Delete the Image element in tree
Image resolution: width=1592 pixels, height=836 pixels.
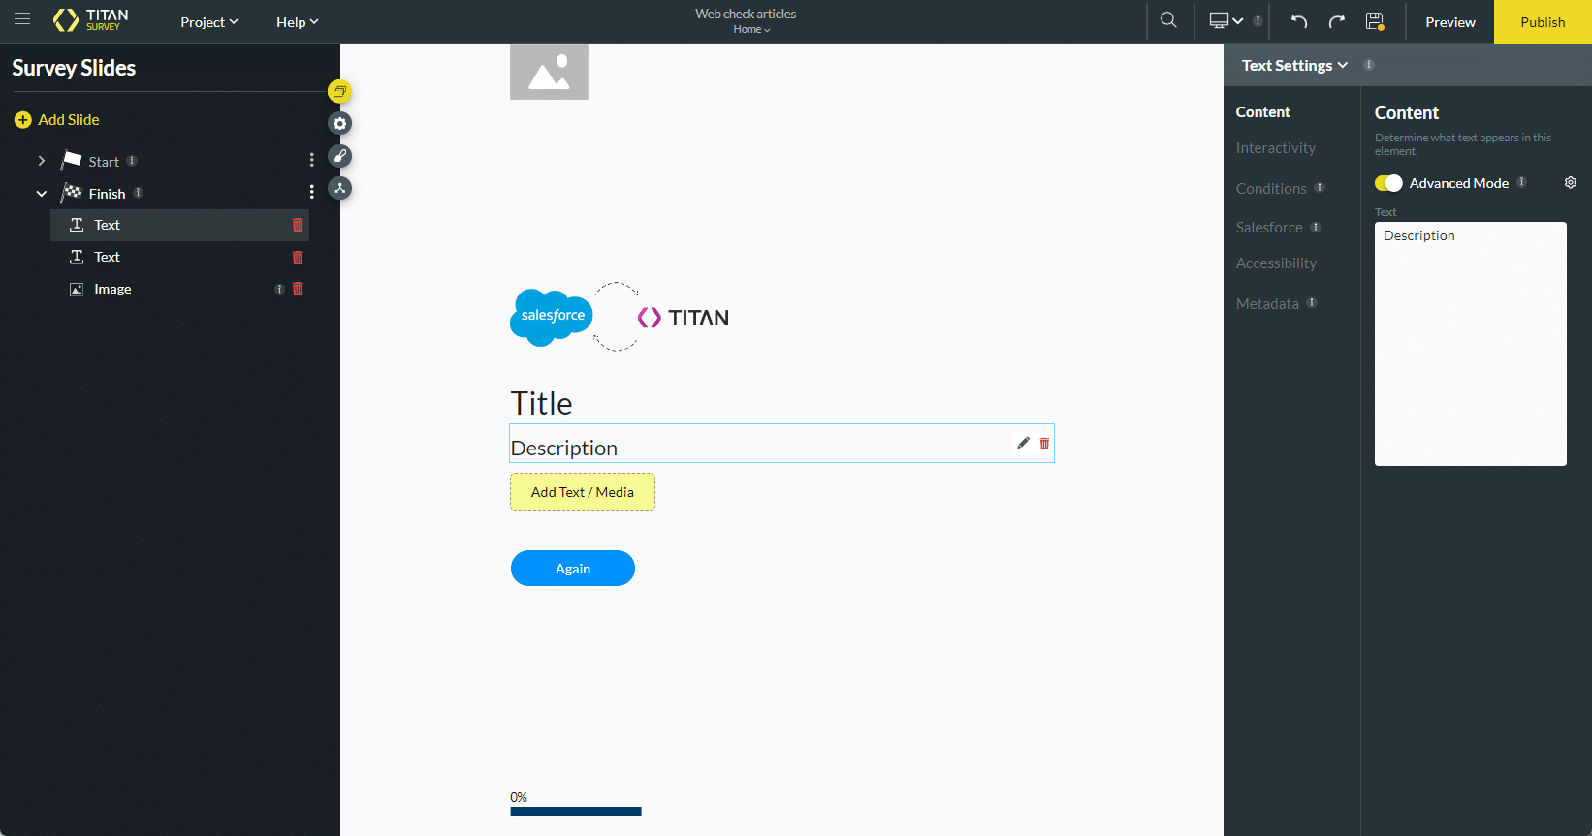tap(298, 289)
